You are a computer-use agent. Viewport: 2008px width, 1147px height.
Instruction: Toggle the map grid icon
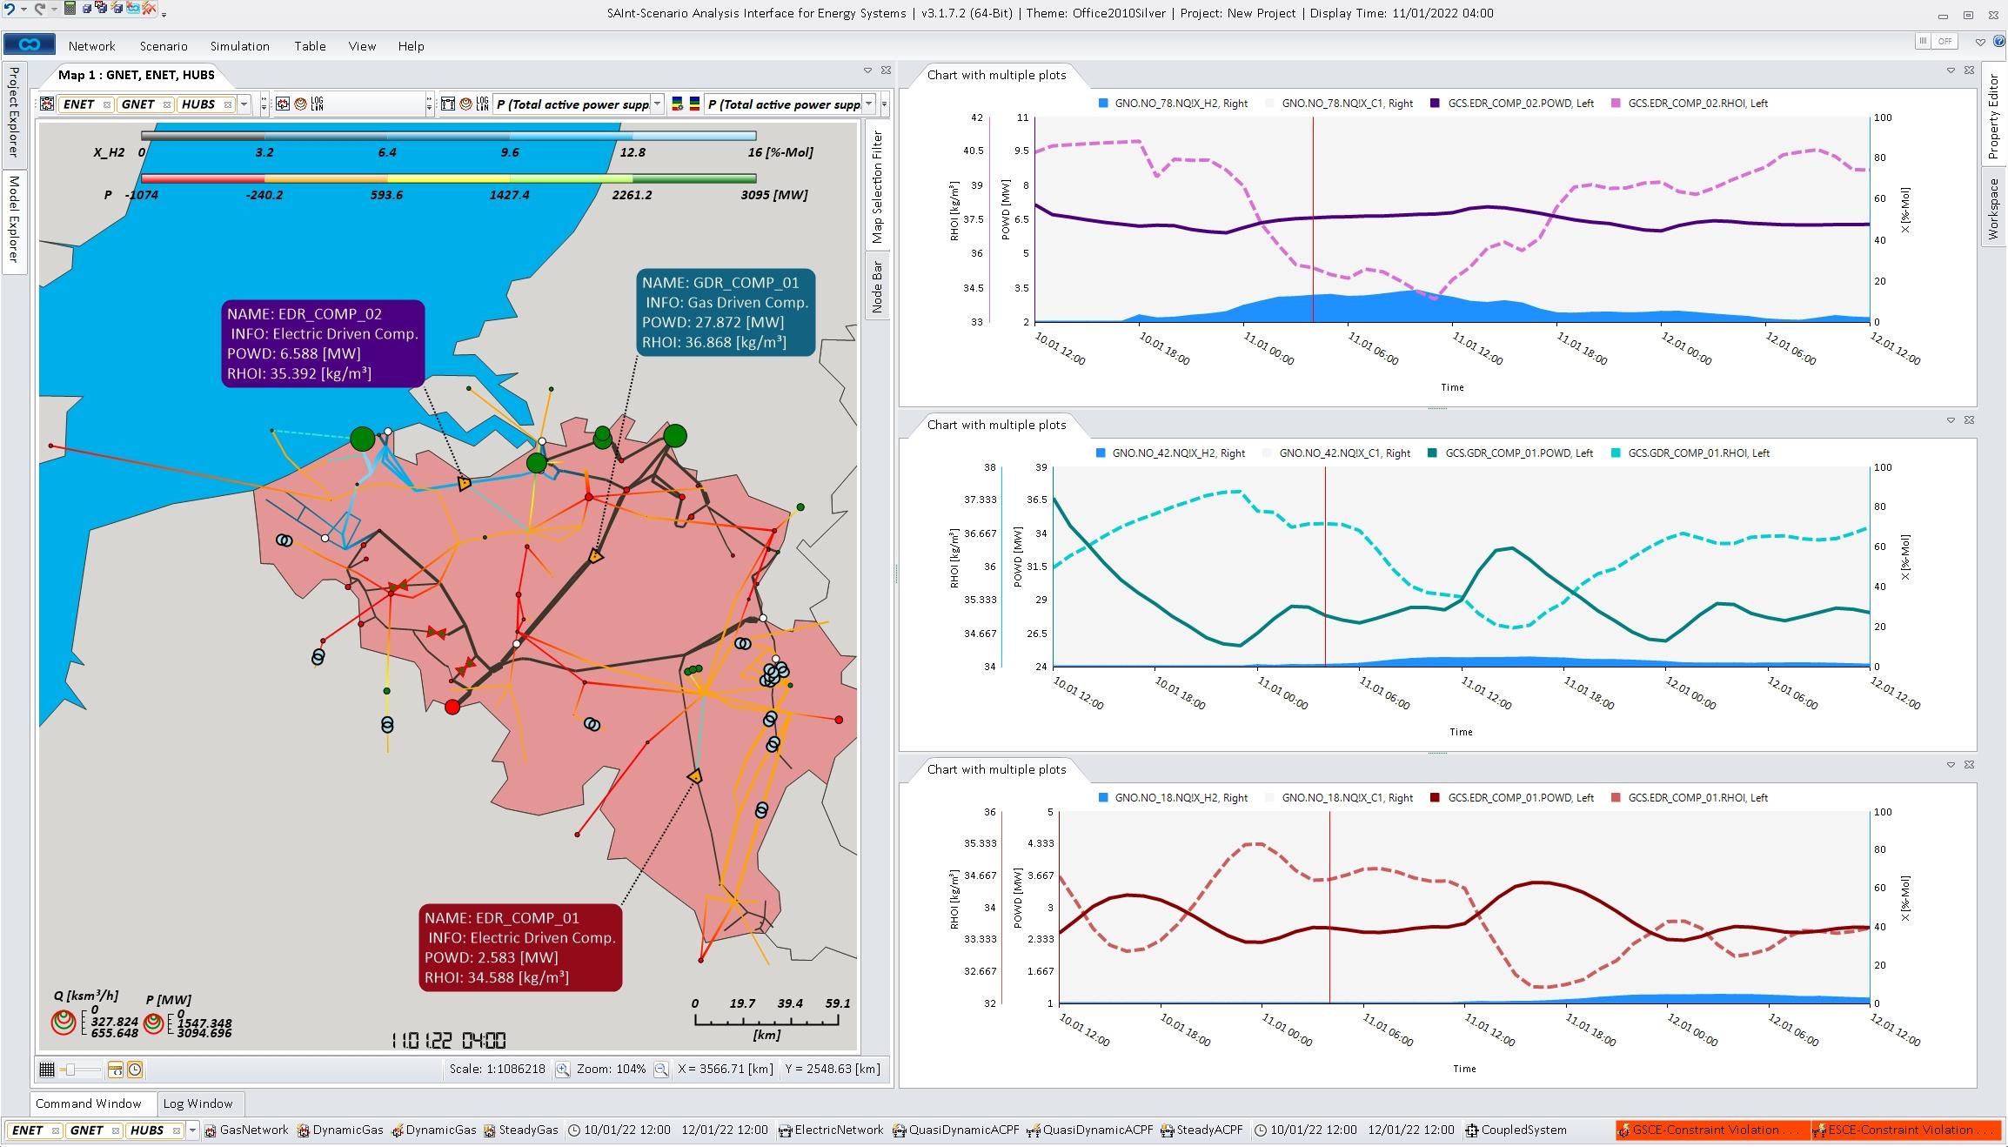47,1070
